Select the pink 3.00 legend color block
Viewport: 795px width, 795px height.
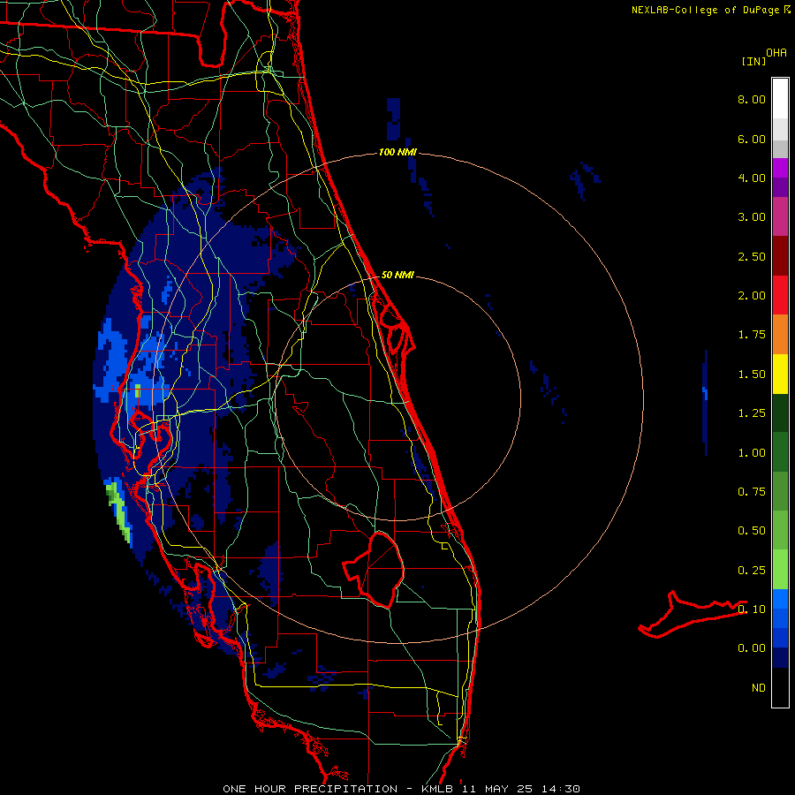pos(780,216)
